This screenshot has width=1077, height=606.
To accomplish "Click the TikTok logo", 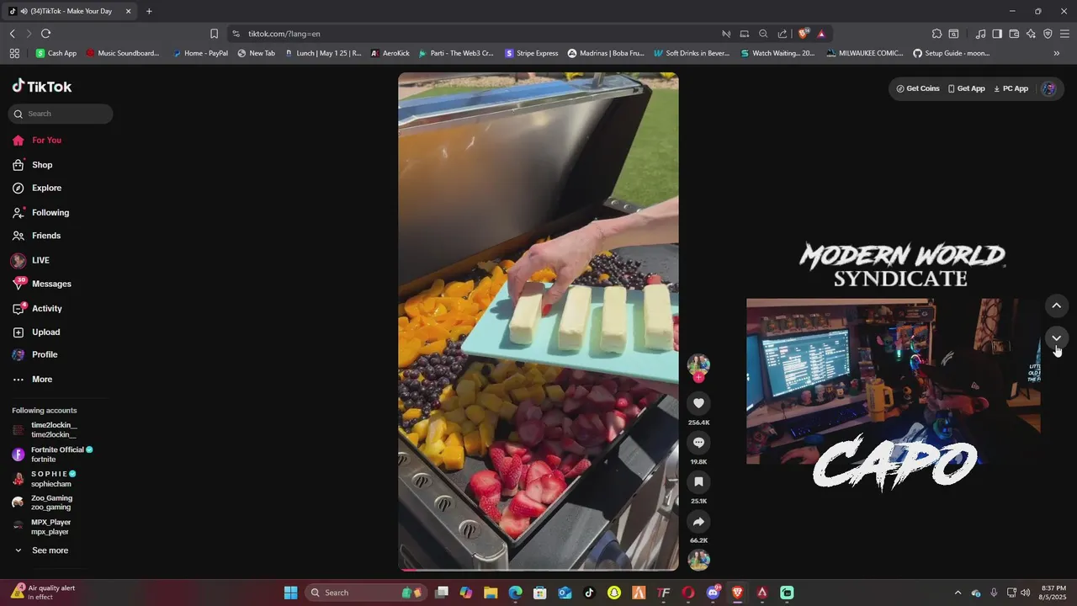I will 42,87.
